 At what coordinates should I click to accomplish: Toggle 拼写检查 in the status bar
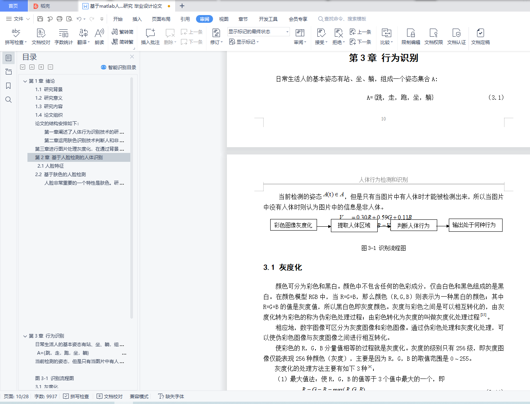pyautogui.click(x=76, y=396)
